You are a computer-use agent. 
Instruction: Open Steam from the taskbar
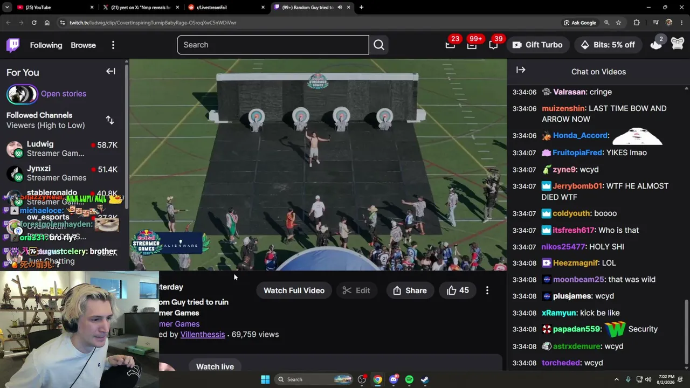click(x=425, y=379)
